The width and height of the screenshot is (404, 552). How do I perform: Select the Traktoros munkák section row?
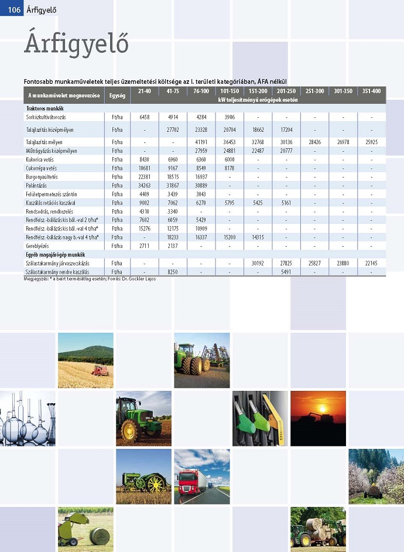click(x=205, y=108)
